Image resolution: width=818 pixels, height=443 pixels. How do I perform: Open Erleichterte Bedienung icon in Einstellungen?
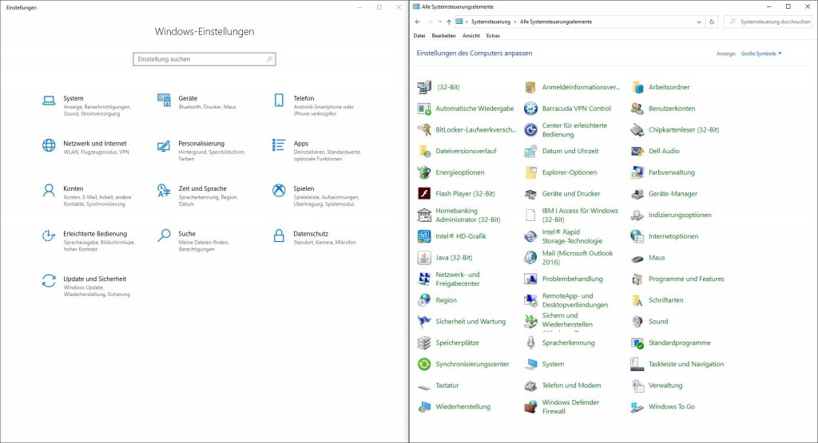tap(49, 235)
